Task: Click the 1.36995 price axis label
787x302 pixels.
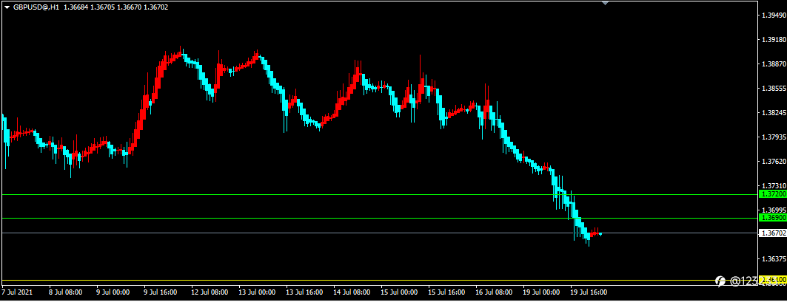Action: pos(774,210)
